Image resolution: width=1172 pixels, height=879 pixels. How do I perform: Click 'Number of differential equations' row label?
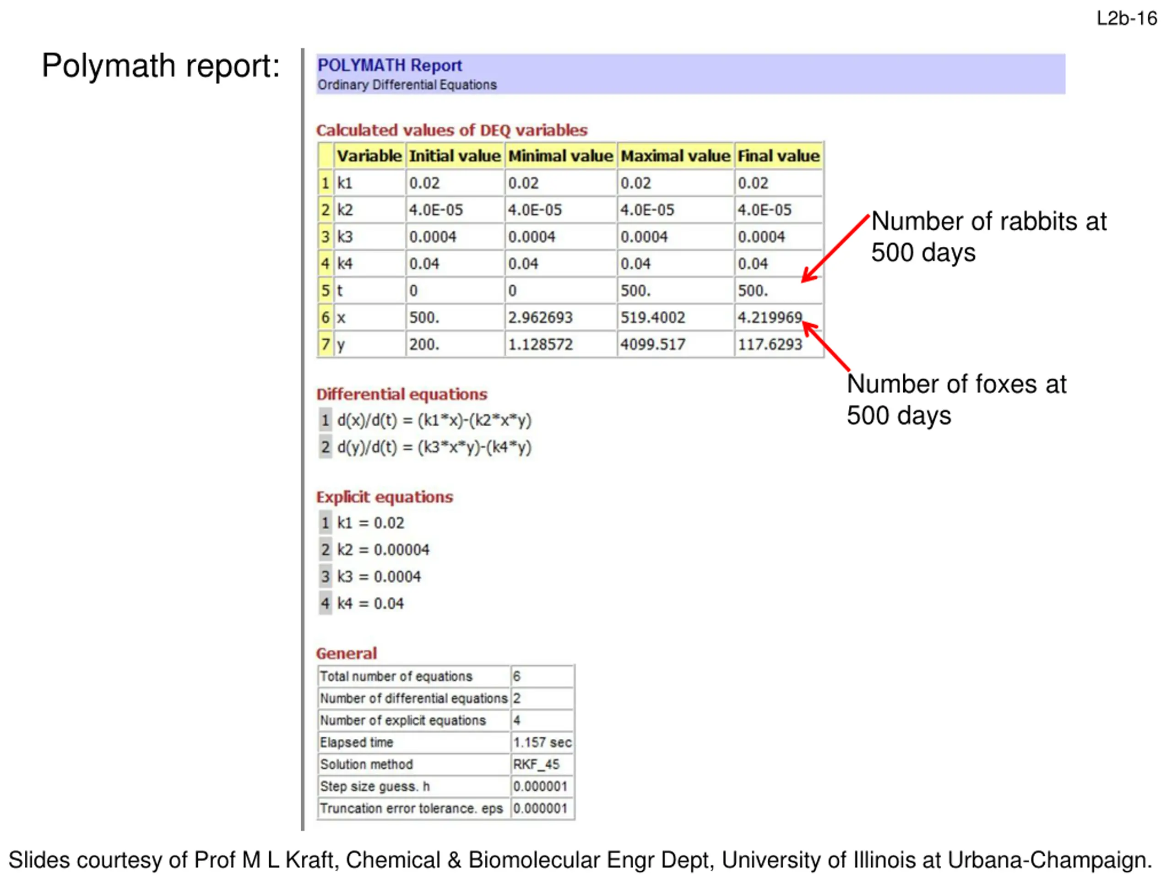click(414, 699)
